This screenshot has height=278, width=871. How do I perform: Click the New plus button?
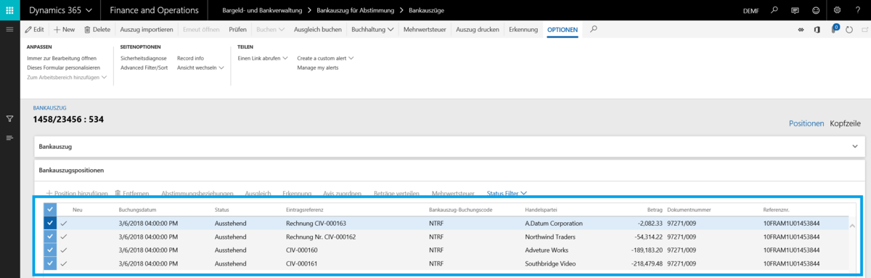click(65, 29)
